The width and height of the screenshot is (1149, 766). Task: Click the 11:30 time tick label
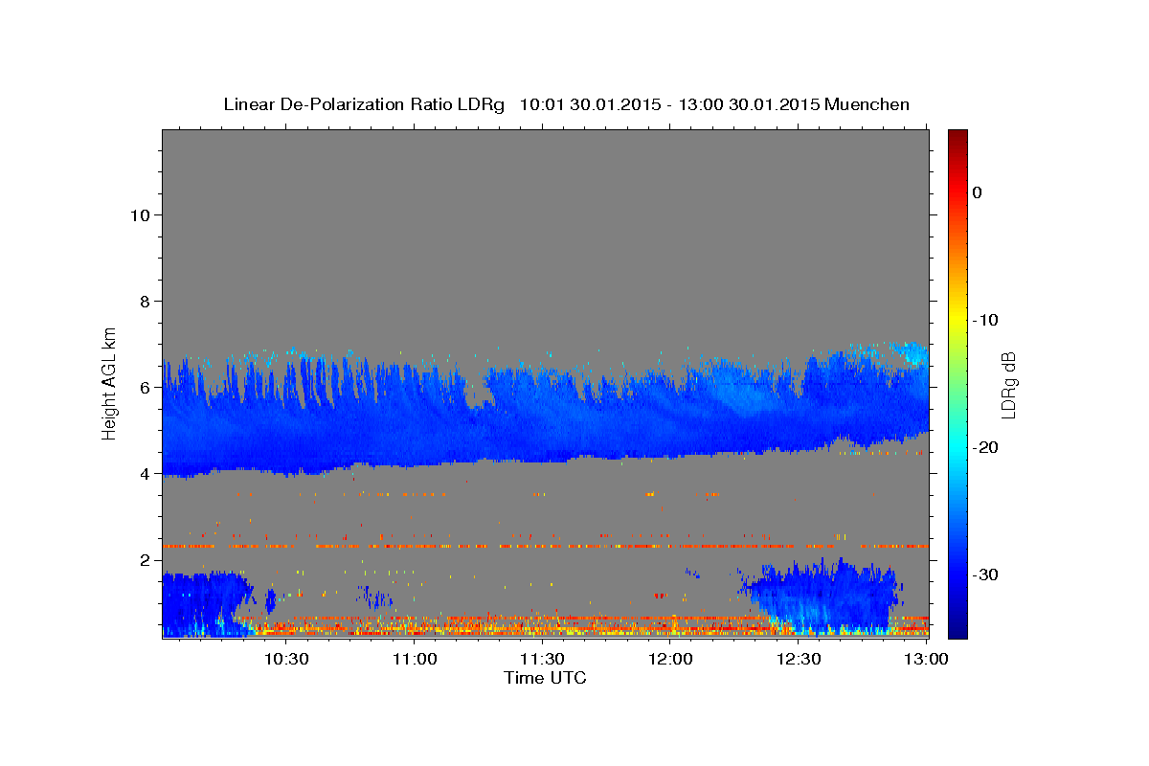coord(543,659)
